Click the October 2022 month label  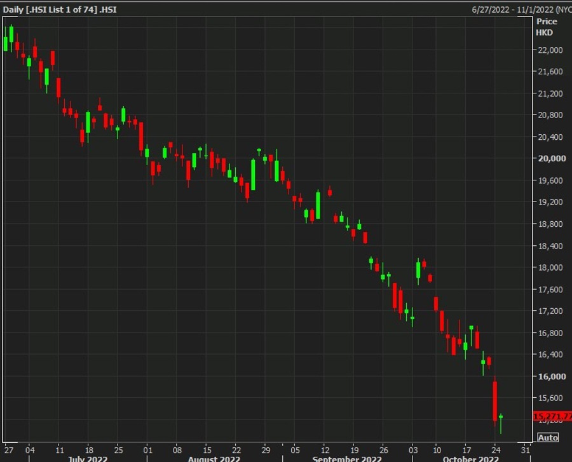coord(472,458)
